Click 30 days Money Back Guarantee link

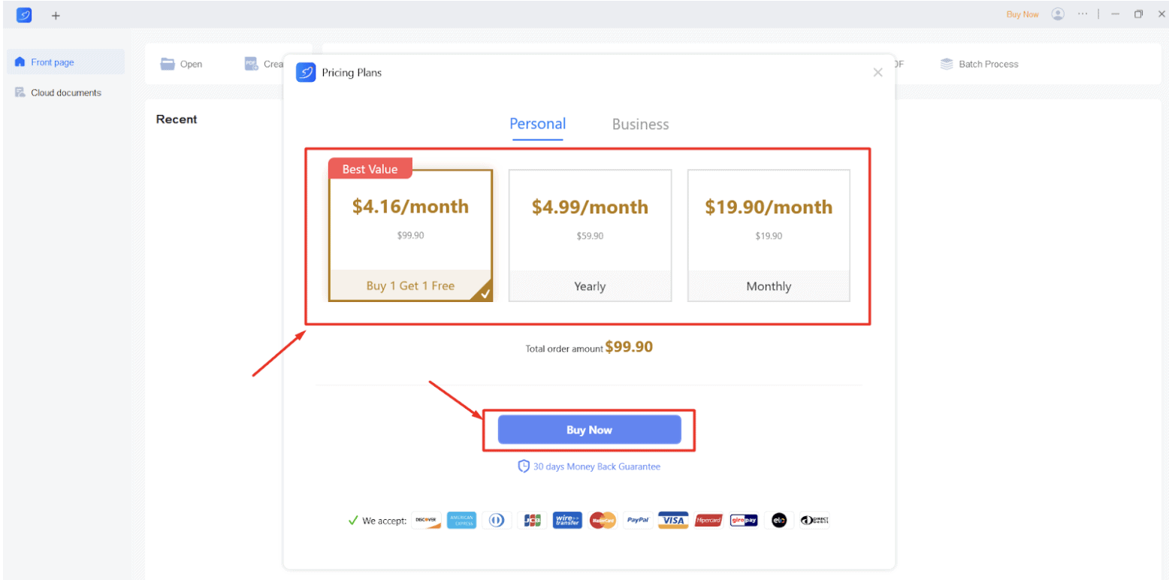tap(596, 467)
